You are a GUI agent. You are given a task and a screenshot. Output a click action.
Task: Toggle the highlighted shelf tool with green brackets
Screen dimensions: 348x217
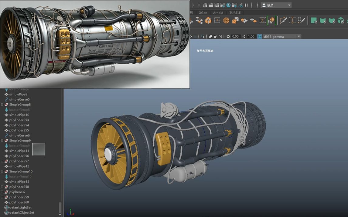click(271, 20)
